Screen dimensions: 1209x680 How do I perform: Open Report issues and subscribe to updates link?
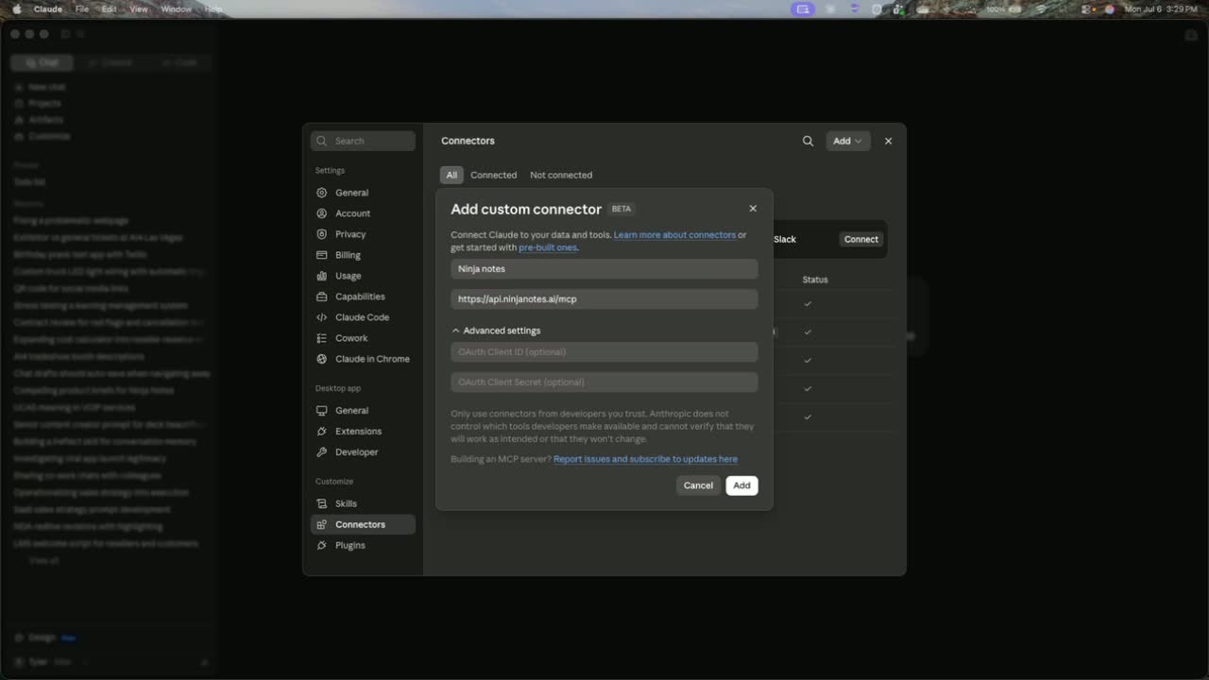[x=645, y=459]
